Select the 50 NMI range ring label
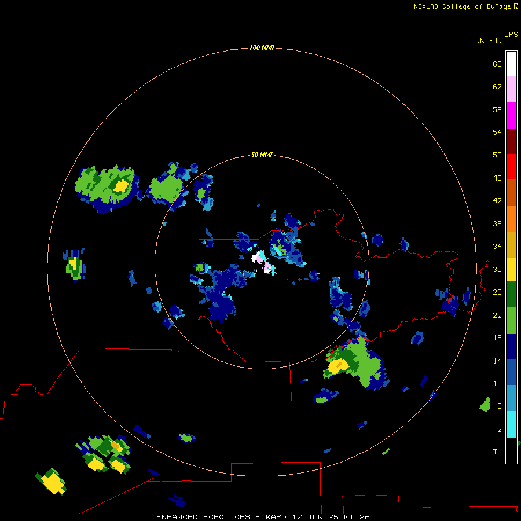 pyautogui.click(x=262, y=155)
